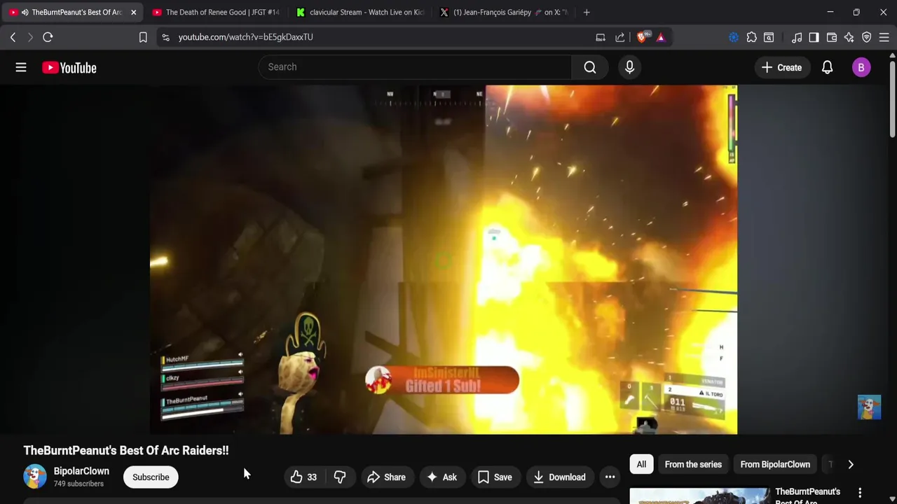Save video to a playlist
Viewport: 897px width, 504px height.
pos(495,477)
